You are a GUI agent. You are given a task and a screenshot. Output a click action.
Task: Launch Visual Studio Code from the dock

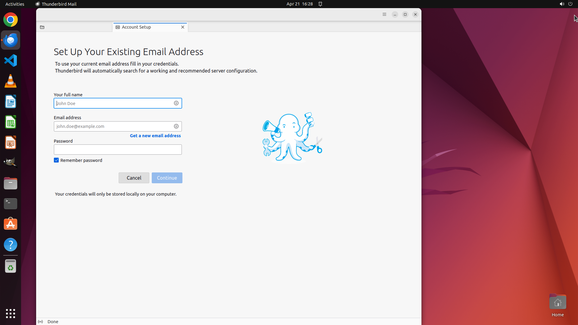click(x=11, y=60)
